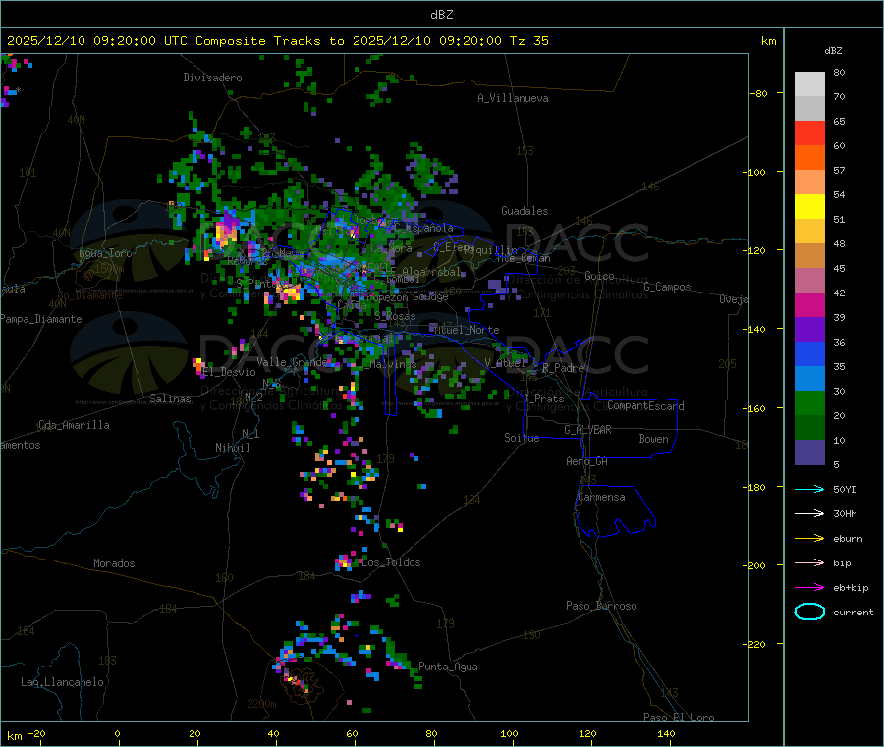Click the white 30HM arrow legend icon
884x747 pixels.
pyautogui.click(x=809, y=513)
